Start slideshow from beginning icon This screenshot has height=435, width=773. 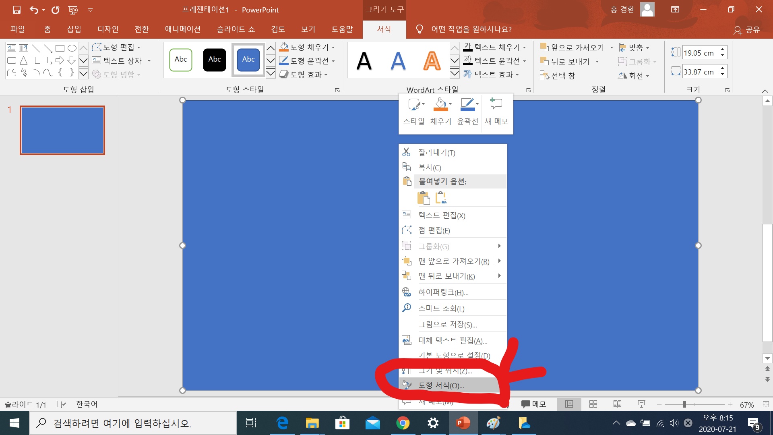pos(73,10)
